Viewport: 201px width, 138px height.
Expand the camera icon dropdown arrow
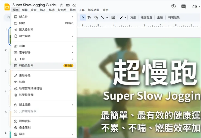tap(199, 6)
